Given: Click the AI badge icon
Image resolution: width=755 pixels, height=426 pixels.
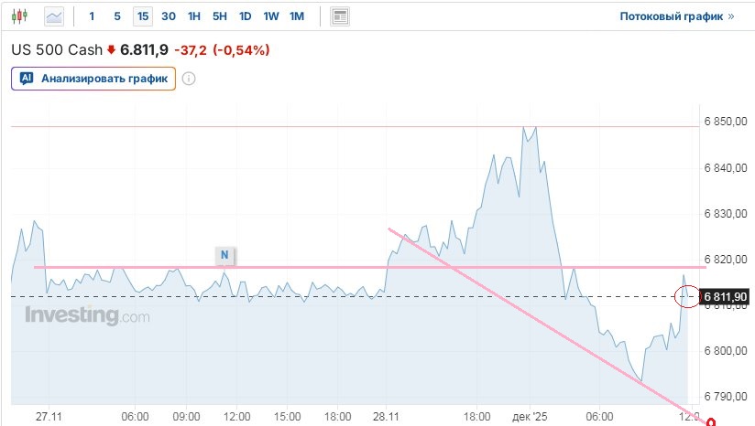Looking at the screenshot, I should [27, 79].
